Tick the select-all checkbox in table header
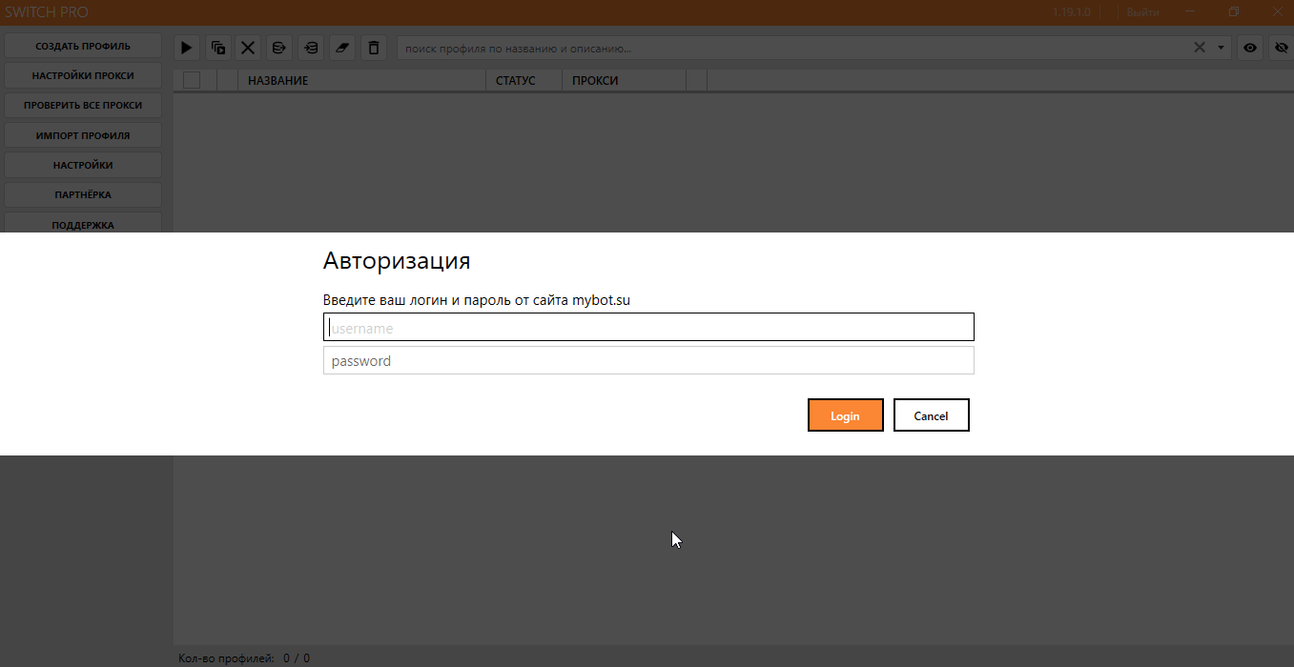The image size is (1294, 667). 192,80
